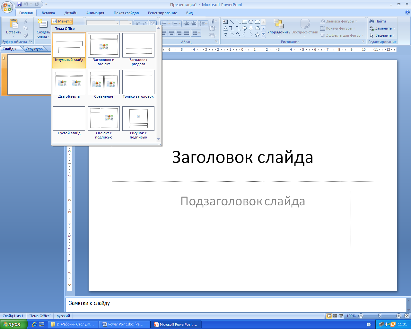Select slide 1 thumbnail in Слайды pane
This screenshot has height=329, width=411.
click(x=30, y=74)
